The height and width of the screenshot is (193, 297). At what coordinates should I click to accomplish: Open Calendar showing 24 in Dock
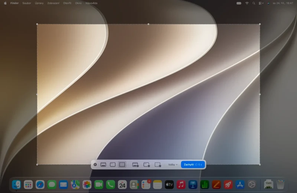[x=122, y=184]
